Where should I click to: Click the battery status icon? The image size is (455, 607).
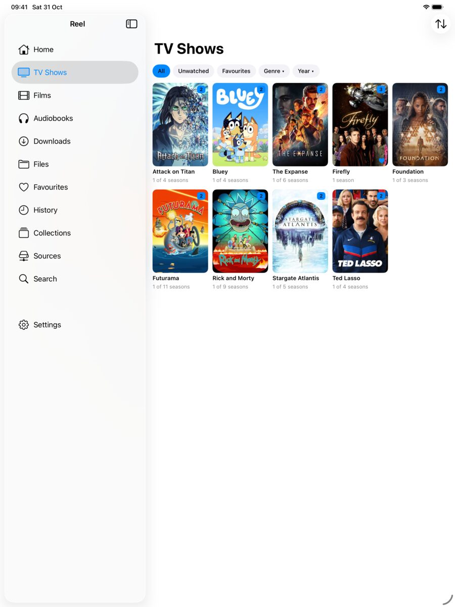[x=438, y=7]
